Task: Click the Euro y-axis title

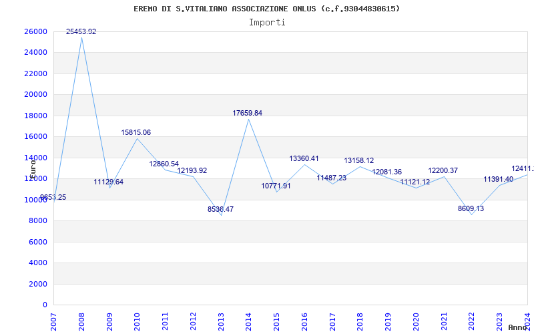Action: (x=33, y=168)
